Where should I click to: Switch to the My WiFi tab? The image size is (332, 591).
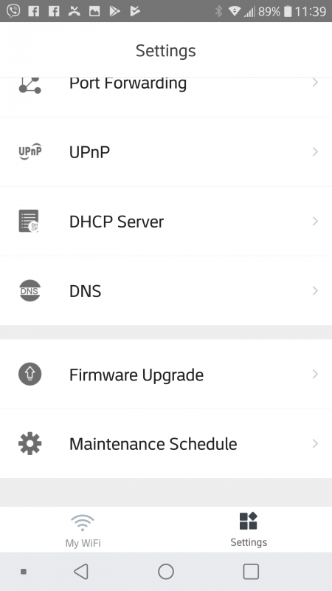83,529
